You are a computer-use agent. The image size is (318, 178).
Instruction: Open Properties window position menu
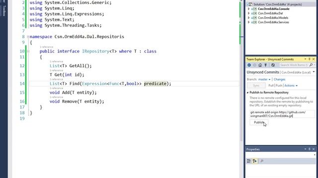coord(305,149)
